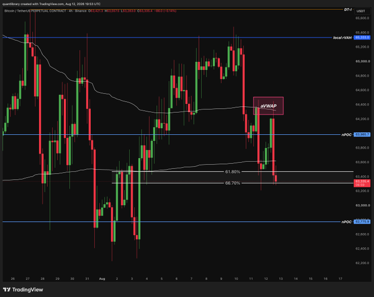374x297 pixels.
Task: Click the 62,600.0 price axis label
Action: 362,234
